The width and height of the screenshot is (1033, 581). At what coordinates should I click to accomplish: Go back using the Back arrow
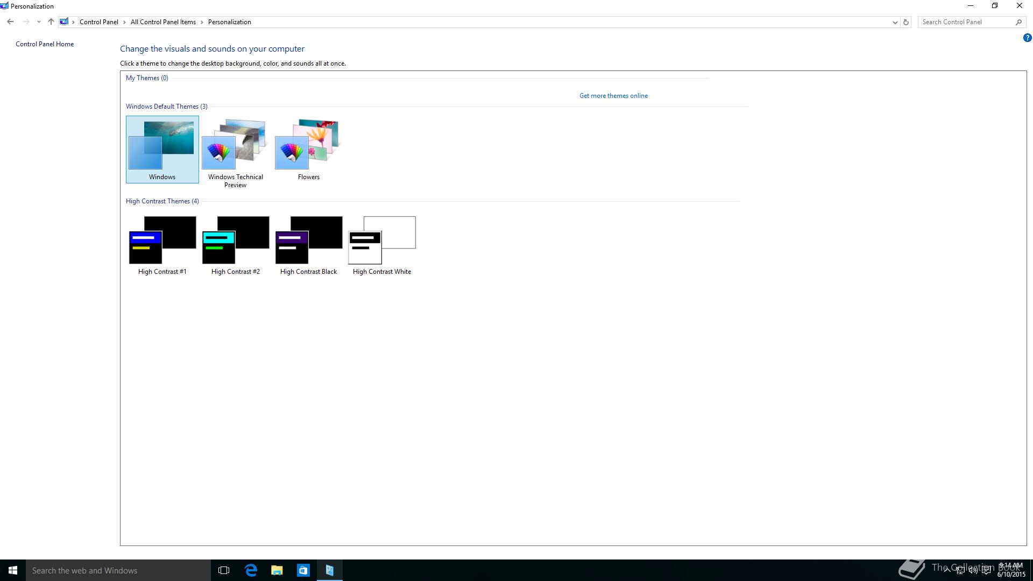[x=10, y=22]
